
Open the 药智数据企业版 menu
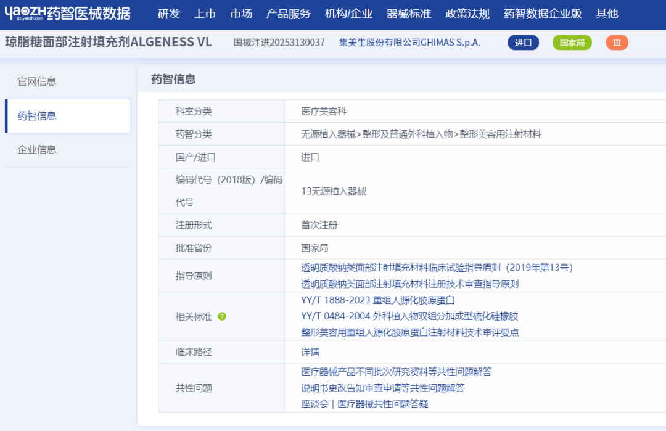coord(543,14)
